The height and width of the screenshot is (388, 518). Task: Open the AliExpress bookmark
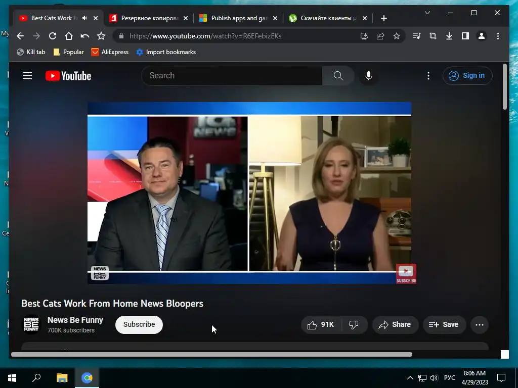(110, 52)
